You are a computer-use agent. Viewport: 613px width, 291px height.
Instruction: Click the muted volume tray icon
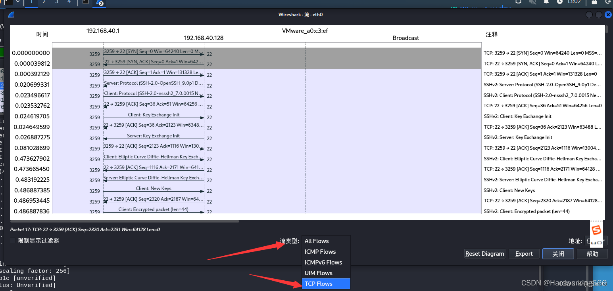tap(533, 2)
